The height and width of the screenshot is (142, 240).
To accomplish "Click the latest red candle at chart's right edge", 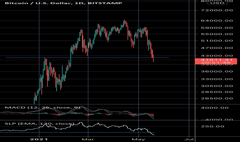I will tap(153, 58).
